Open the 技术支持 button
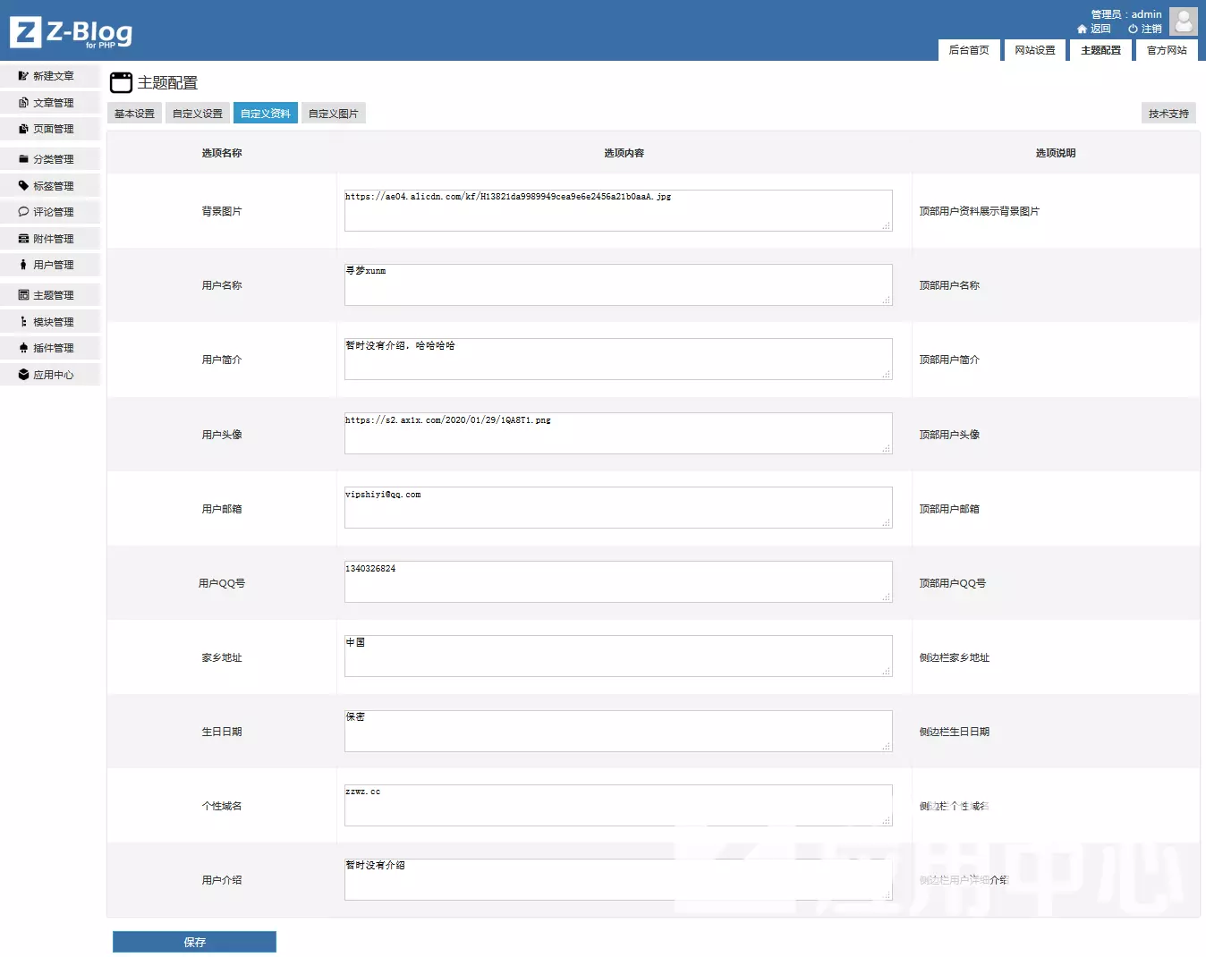This screenshot has height=957, width=1206. pyautogui.click(x=1168, y=114)
